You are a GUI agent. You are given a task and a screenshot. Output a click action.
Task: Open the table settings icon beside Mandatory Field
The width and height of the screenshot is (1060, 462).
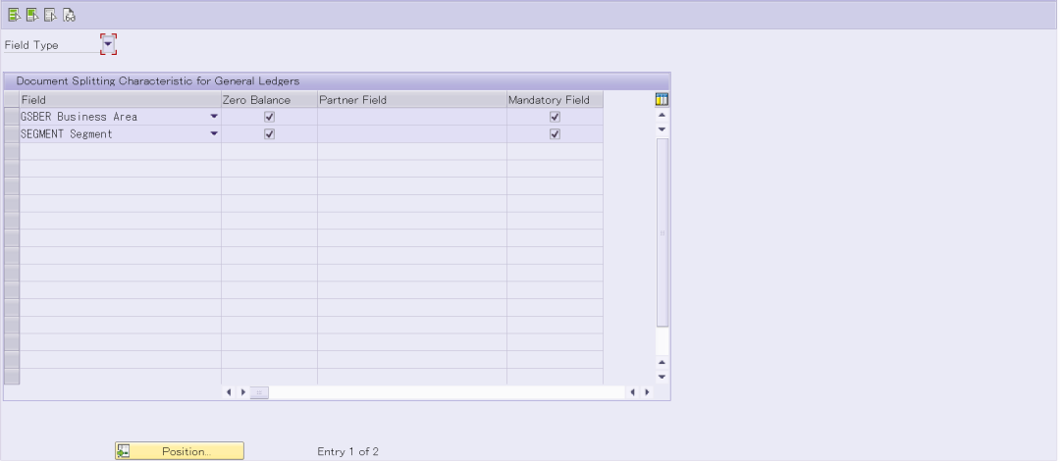[x=662, y=99]
